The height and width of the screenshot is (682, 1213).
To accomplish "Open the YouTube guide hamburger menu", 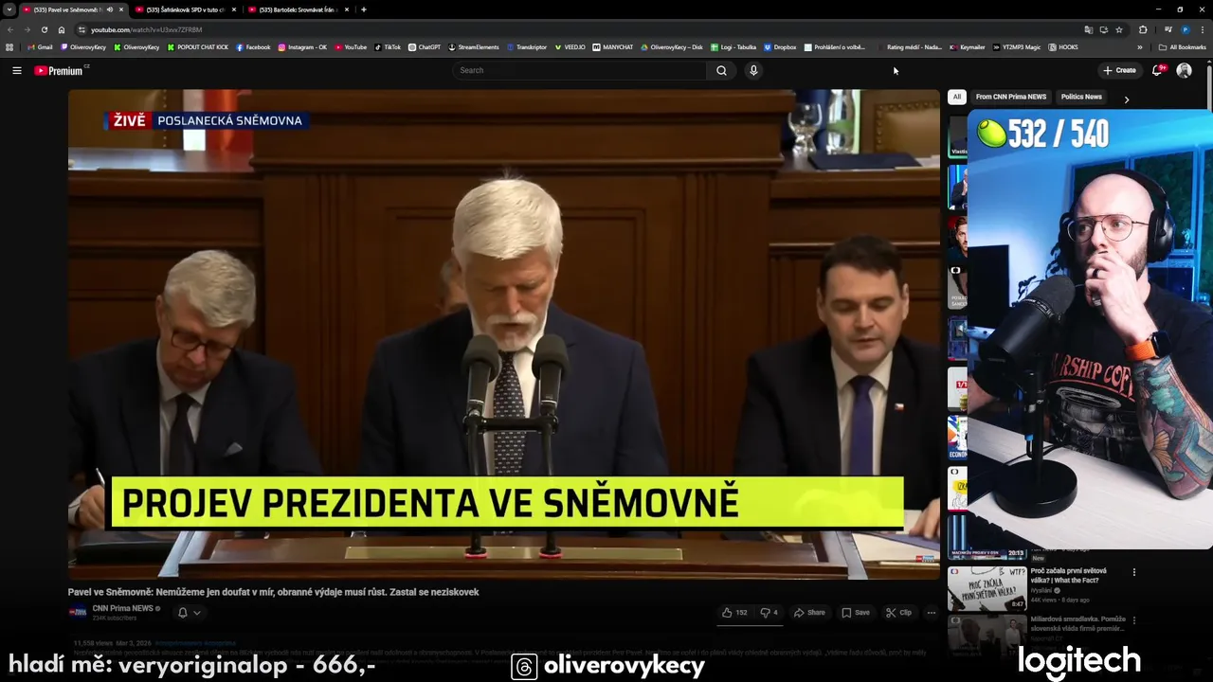I will pyautogui.click(x=16, y=70).
